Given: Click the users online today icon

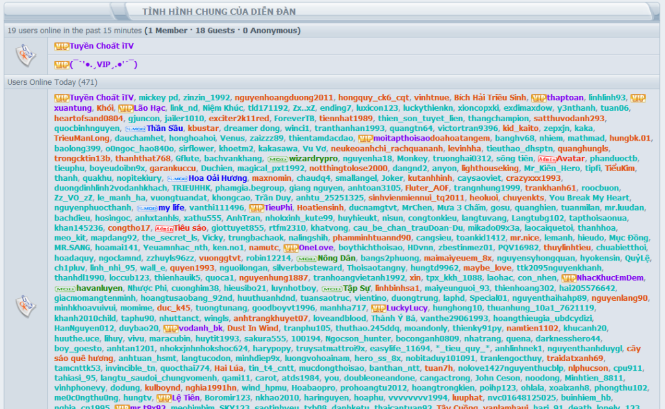Looking at the screenshot, I should 26,306.
